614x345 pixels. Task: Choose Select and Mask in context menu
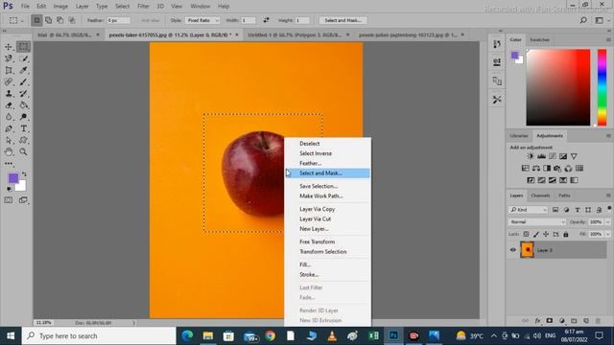coord(328,173)
